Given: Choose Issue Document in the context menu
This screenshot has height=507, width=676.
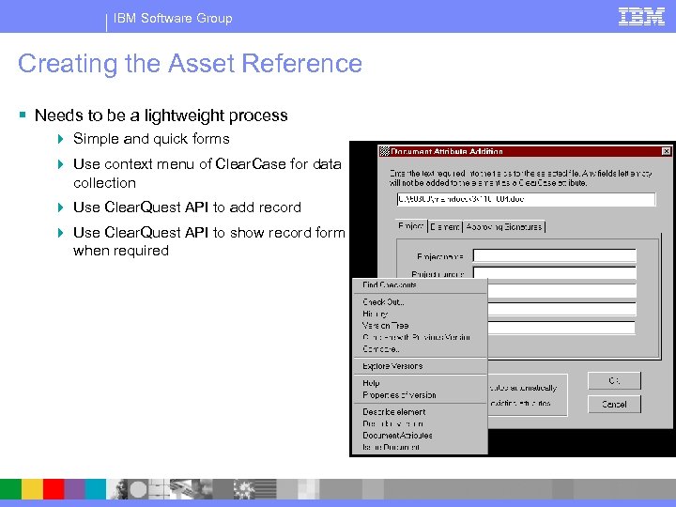Looking at the screenshot, I should [x=420, y=447].
